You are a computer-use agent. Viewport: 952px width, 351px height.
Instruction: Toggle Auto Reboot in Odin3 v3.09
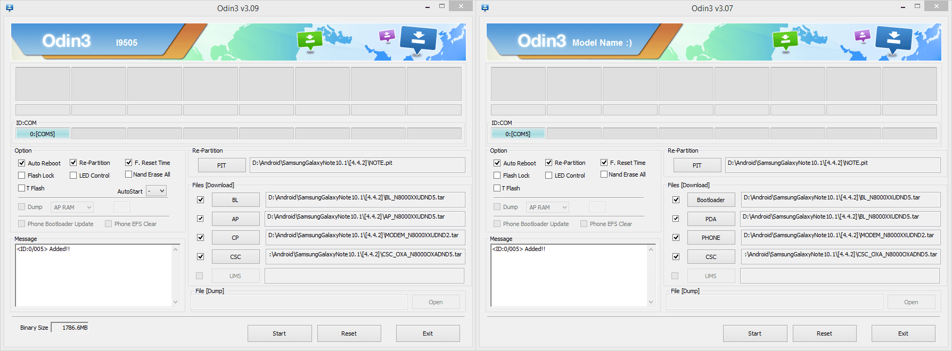tap(22, 163)
